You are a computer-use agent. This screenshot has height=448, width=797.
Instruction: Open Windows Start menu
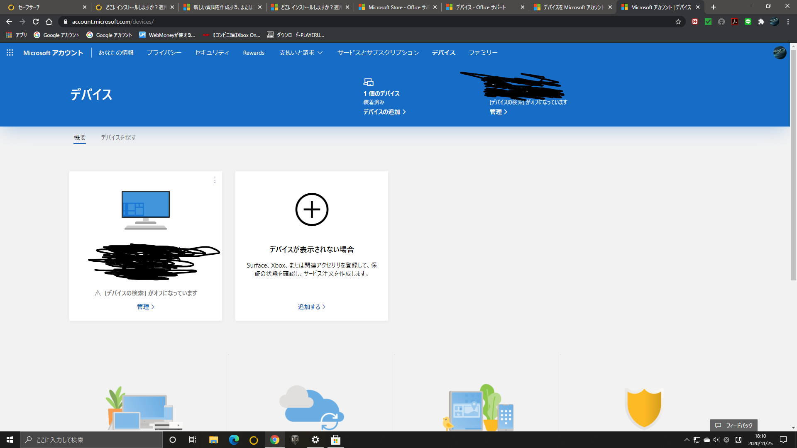10,440
